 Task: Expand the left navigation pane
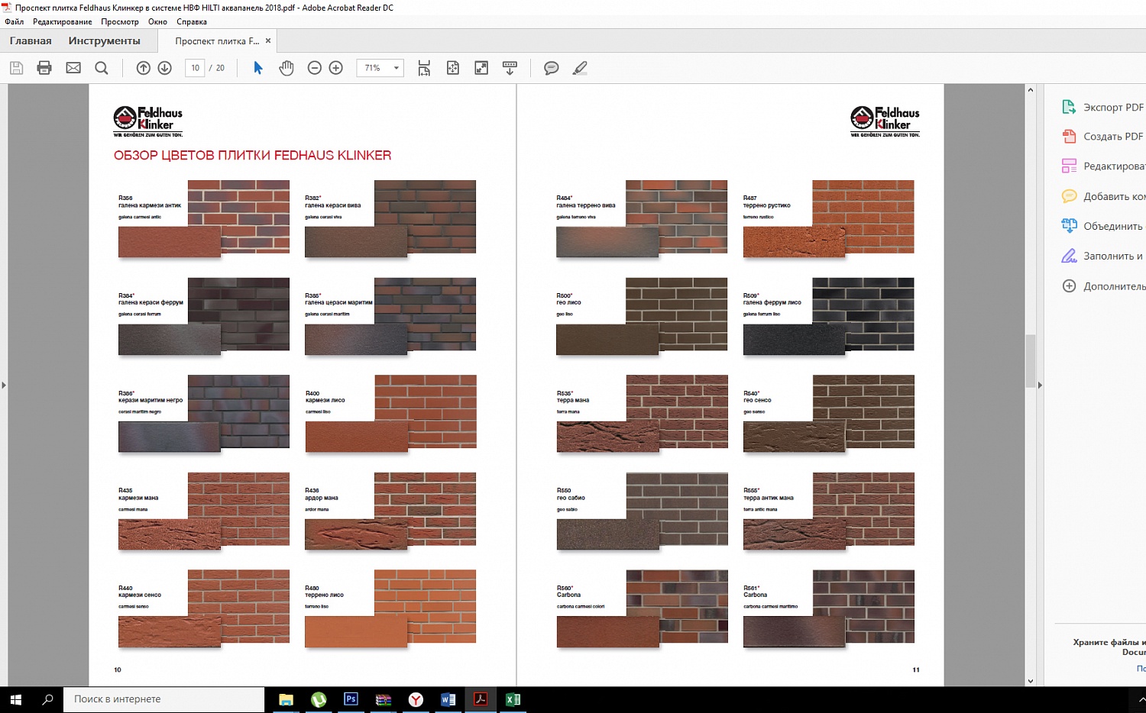[x=4, y=386]
